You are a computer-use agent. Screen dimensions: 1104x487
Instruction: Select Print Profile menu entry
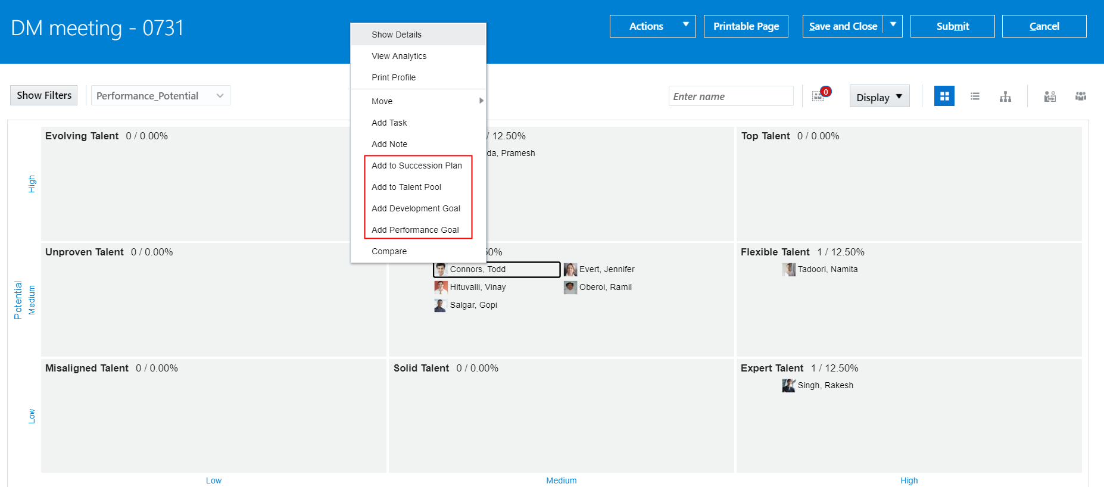click(x=418, y=77)
